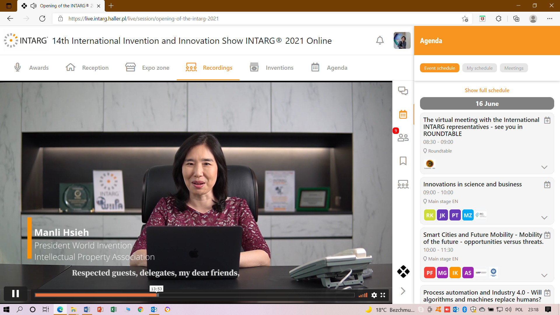This screenshot has width=560, height=315.
Task: Add Innovations in science session to schedule
Action: coord(547,185)
